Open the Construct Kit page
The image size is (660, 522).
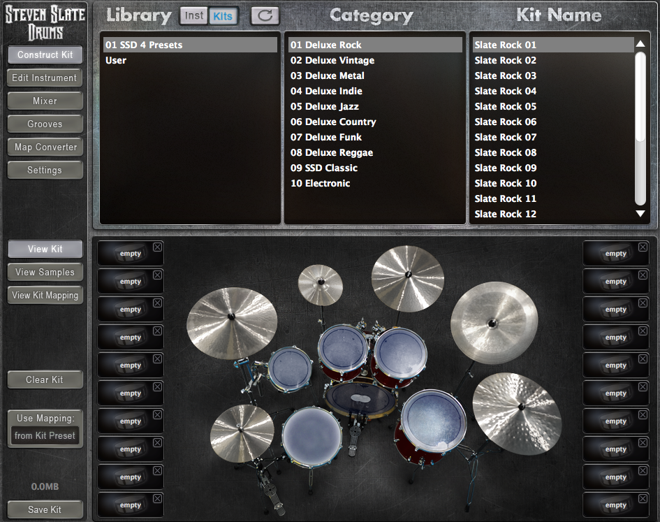[x=45, y=55]
